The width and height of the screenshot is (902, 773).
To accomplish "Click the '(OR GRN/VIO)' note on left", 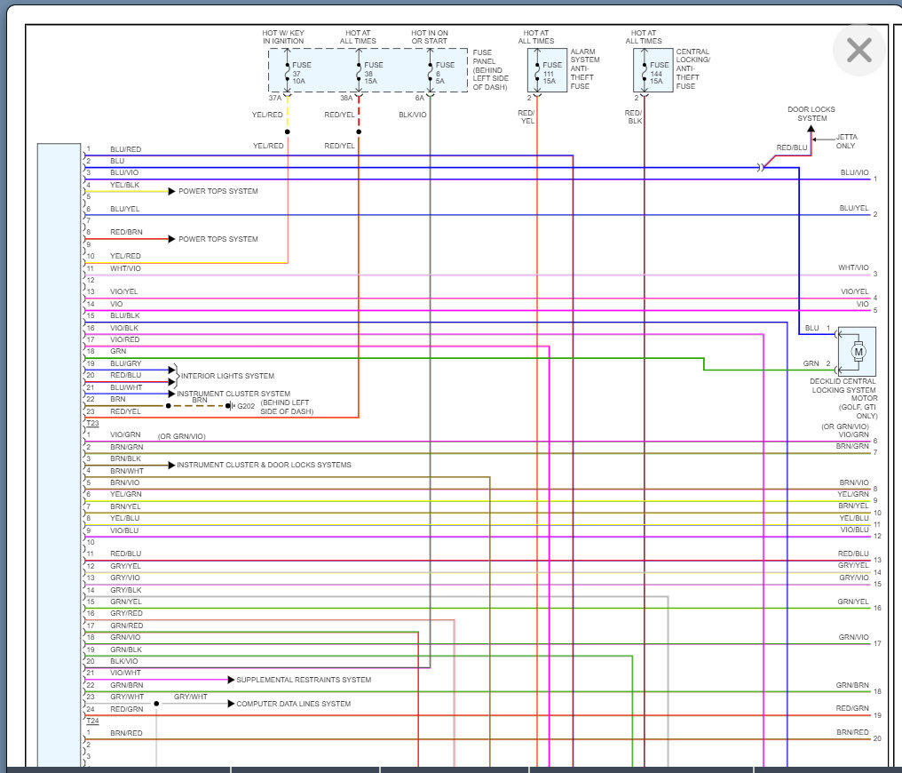I will 182,436.
